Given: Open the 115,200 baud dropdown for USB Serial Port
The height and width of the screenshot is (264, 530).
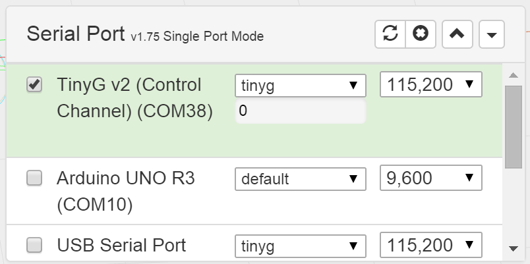Looking at the screenshot, I should 431,246.
